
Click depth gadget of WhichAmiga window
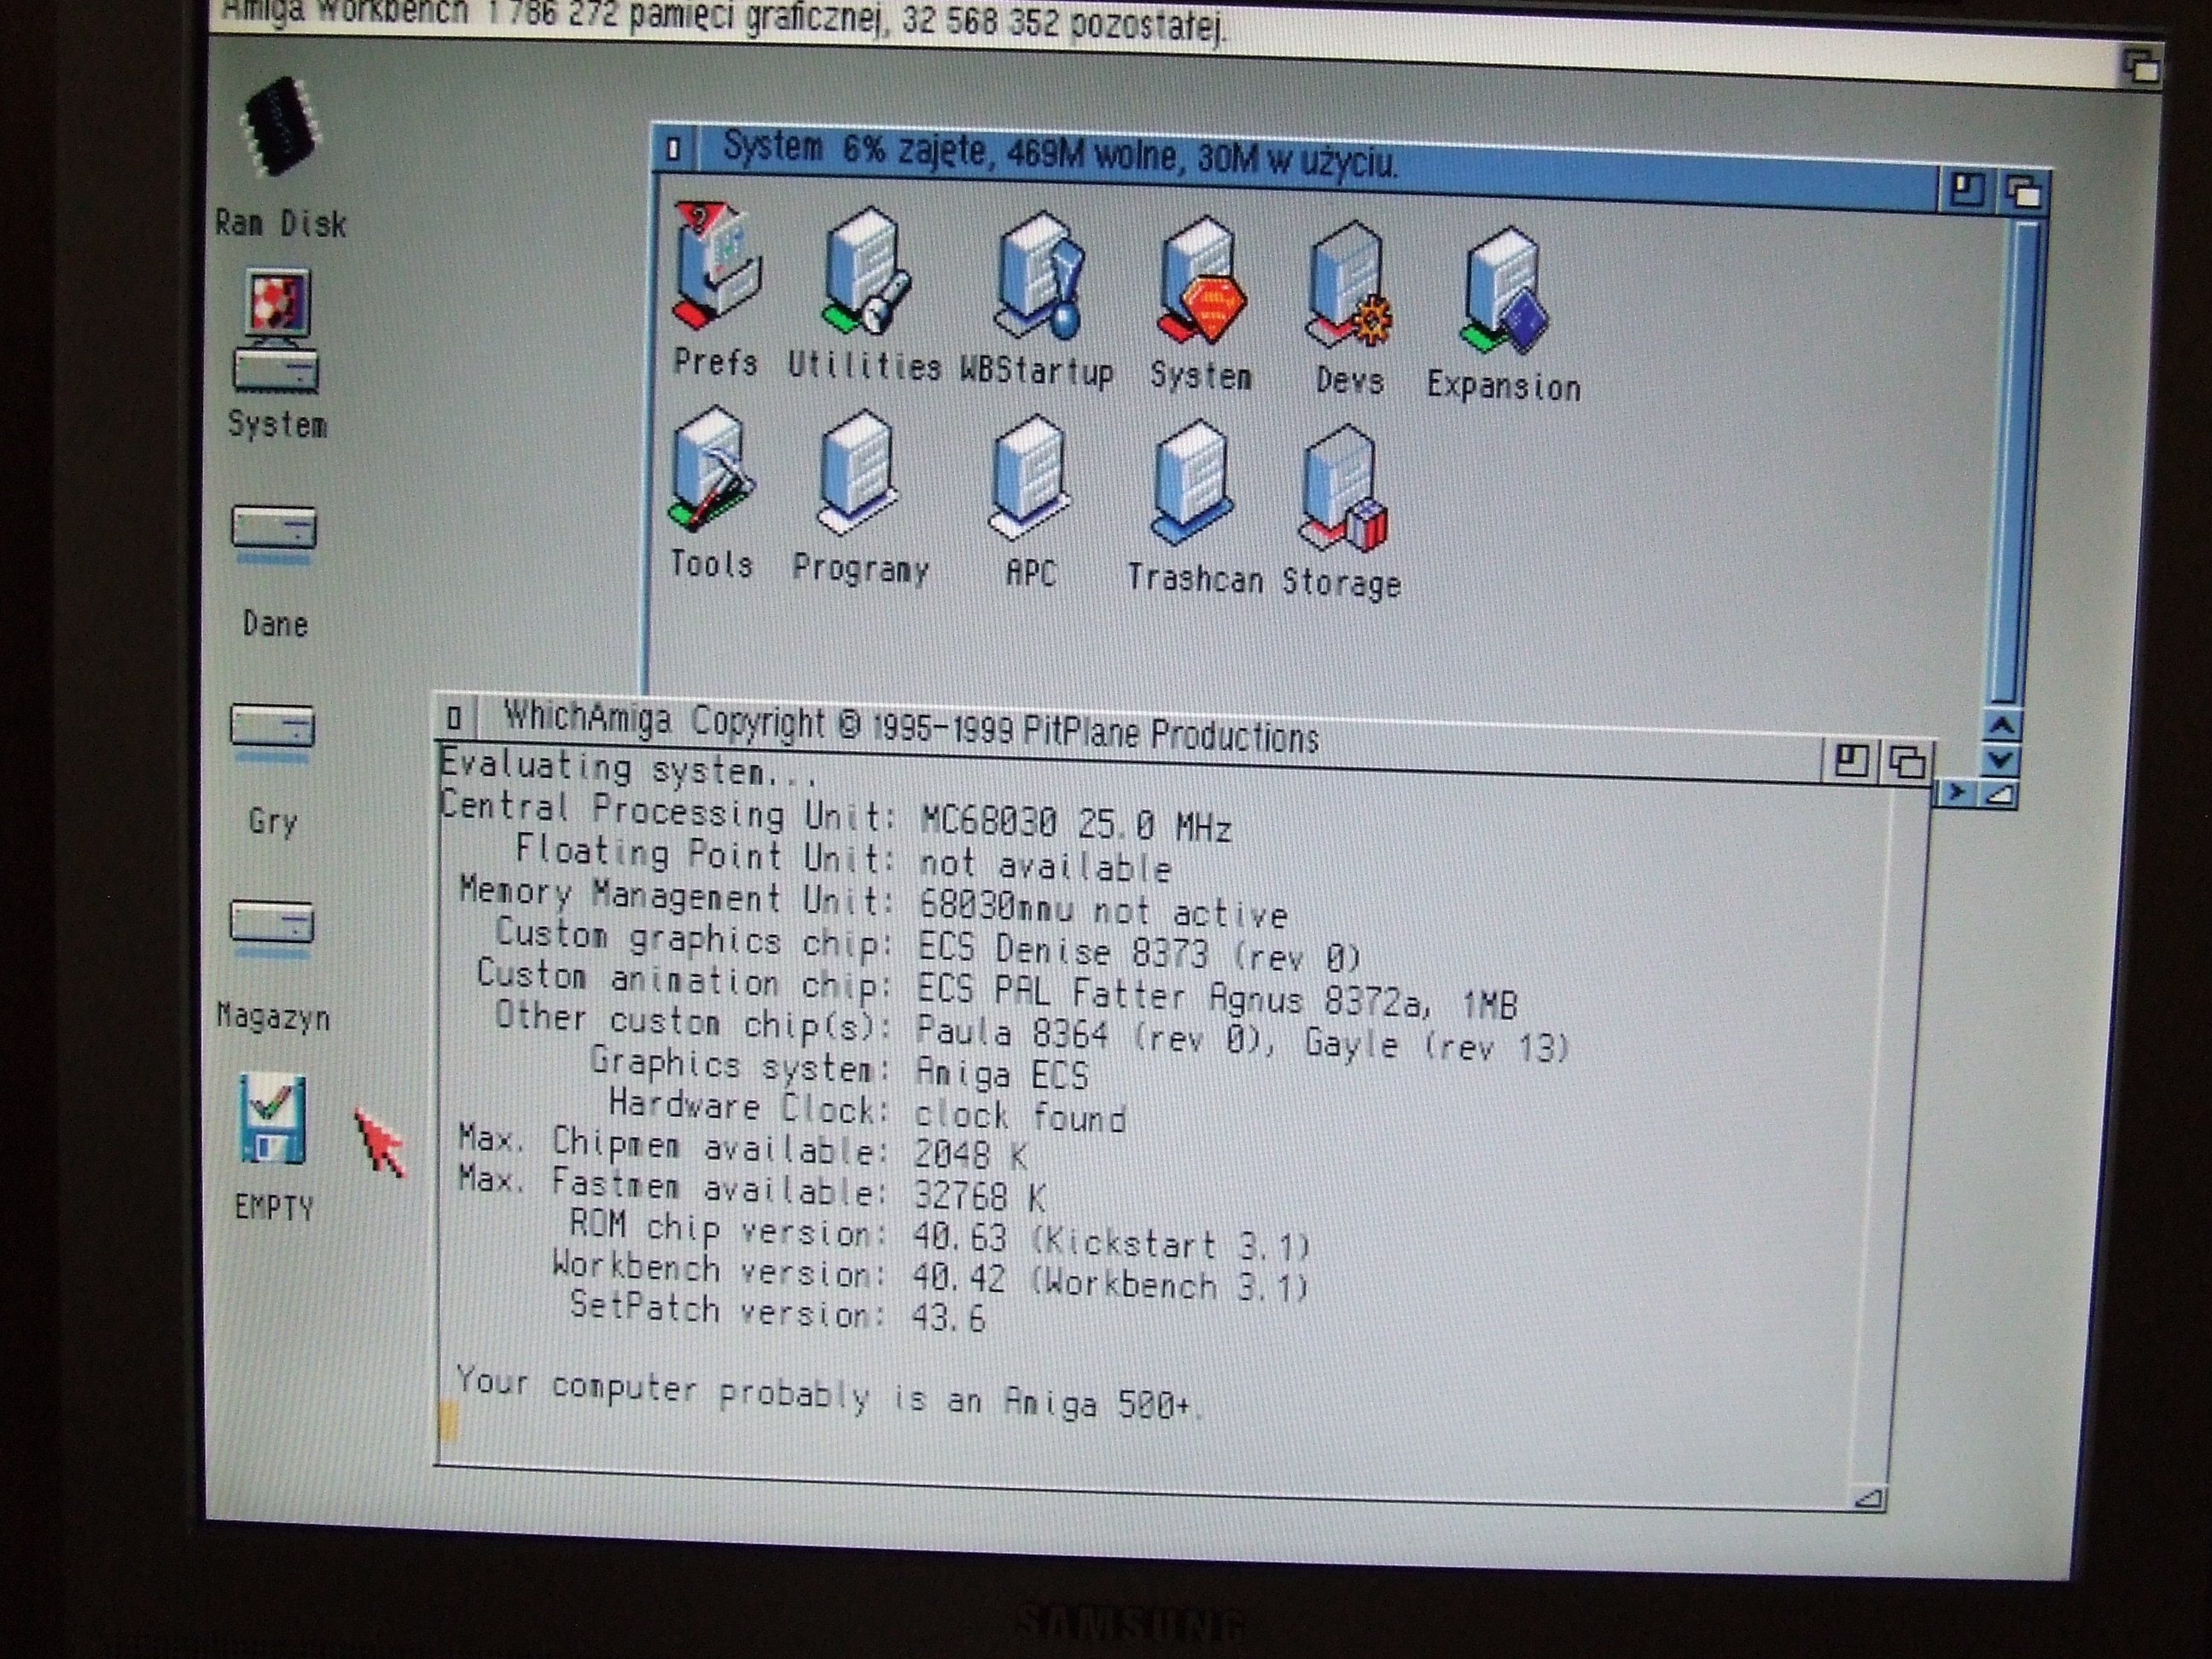(x=1907, y=764)
